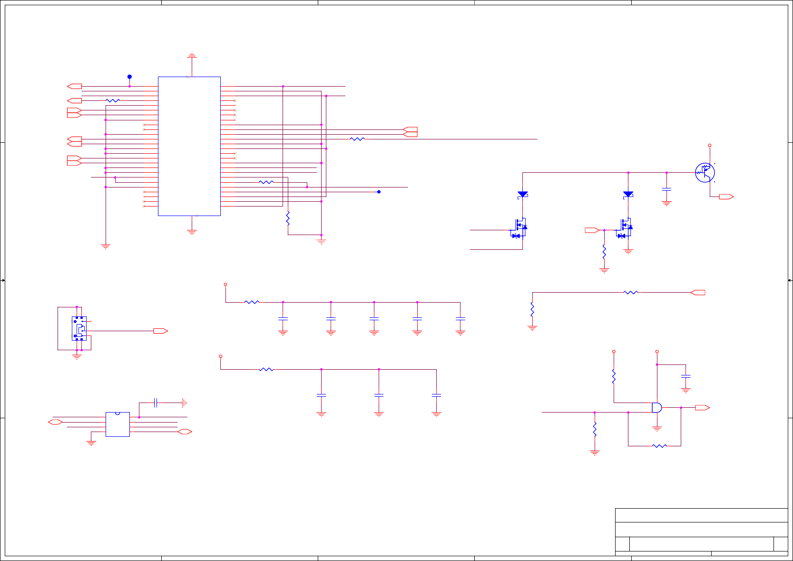Screen dimensions: 793x561
Task: Select the pull-down resistor below MOSFET gate port
Action: point(604,252)
